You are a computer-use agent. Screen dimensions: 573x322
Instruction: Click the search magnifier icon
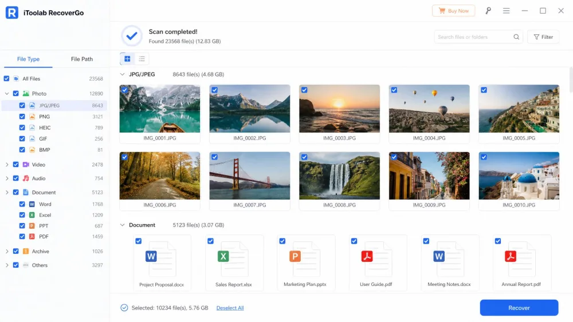[x=516, y=37]
